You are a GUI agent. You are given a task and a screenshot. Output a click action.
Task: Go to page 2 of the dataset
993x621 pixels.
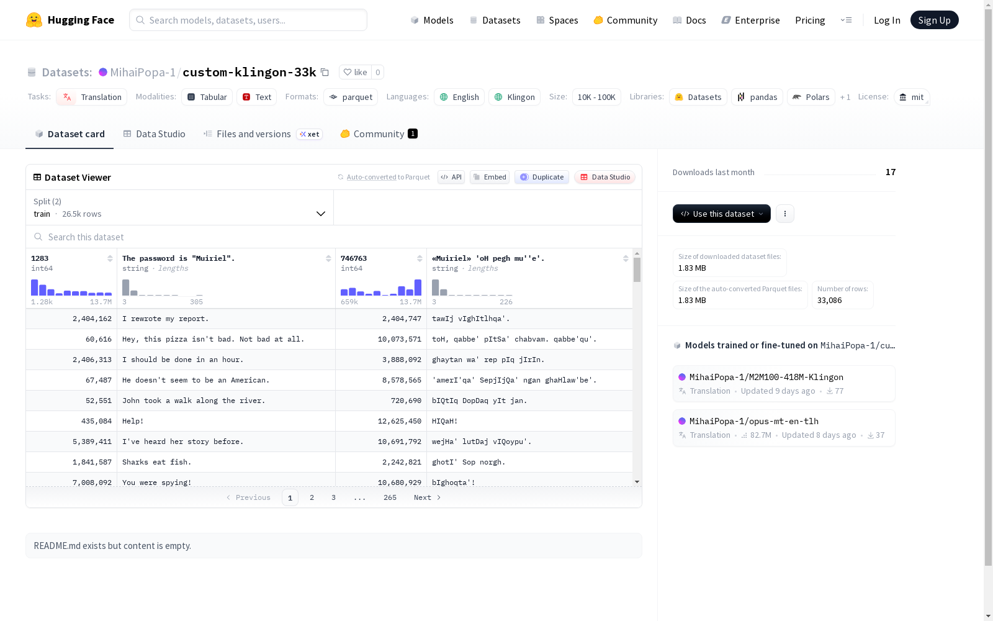coord(312,497)
